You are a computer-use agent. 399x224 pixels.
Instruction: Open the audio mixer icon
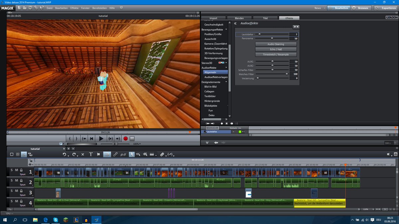click(x=395, y=154)
